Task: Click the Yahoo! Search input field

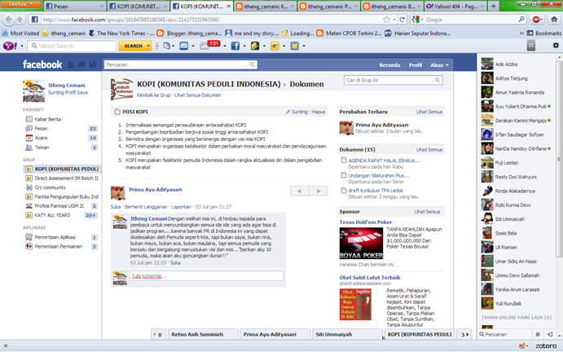Action: tap(72, 46)
